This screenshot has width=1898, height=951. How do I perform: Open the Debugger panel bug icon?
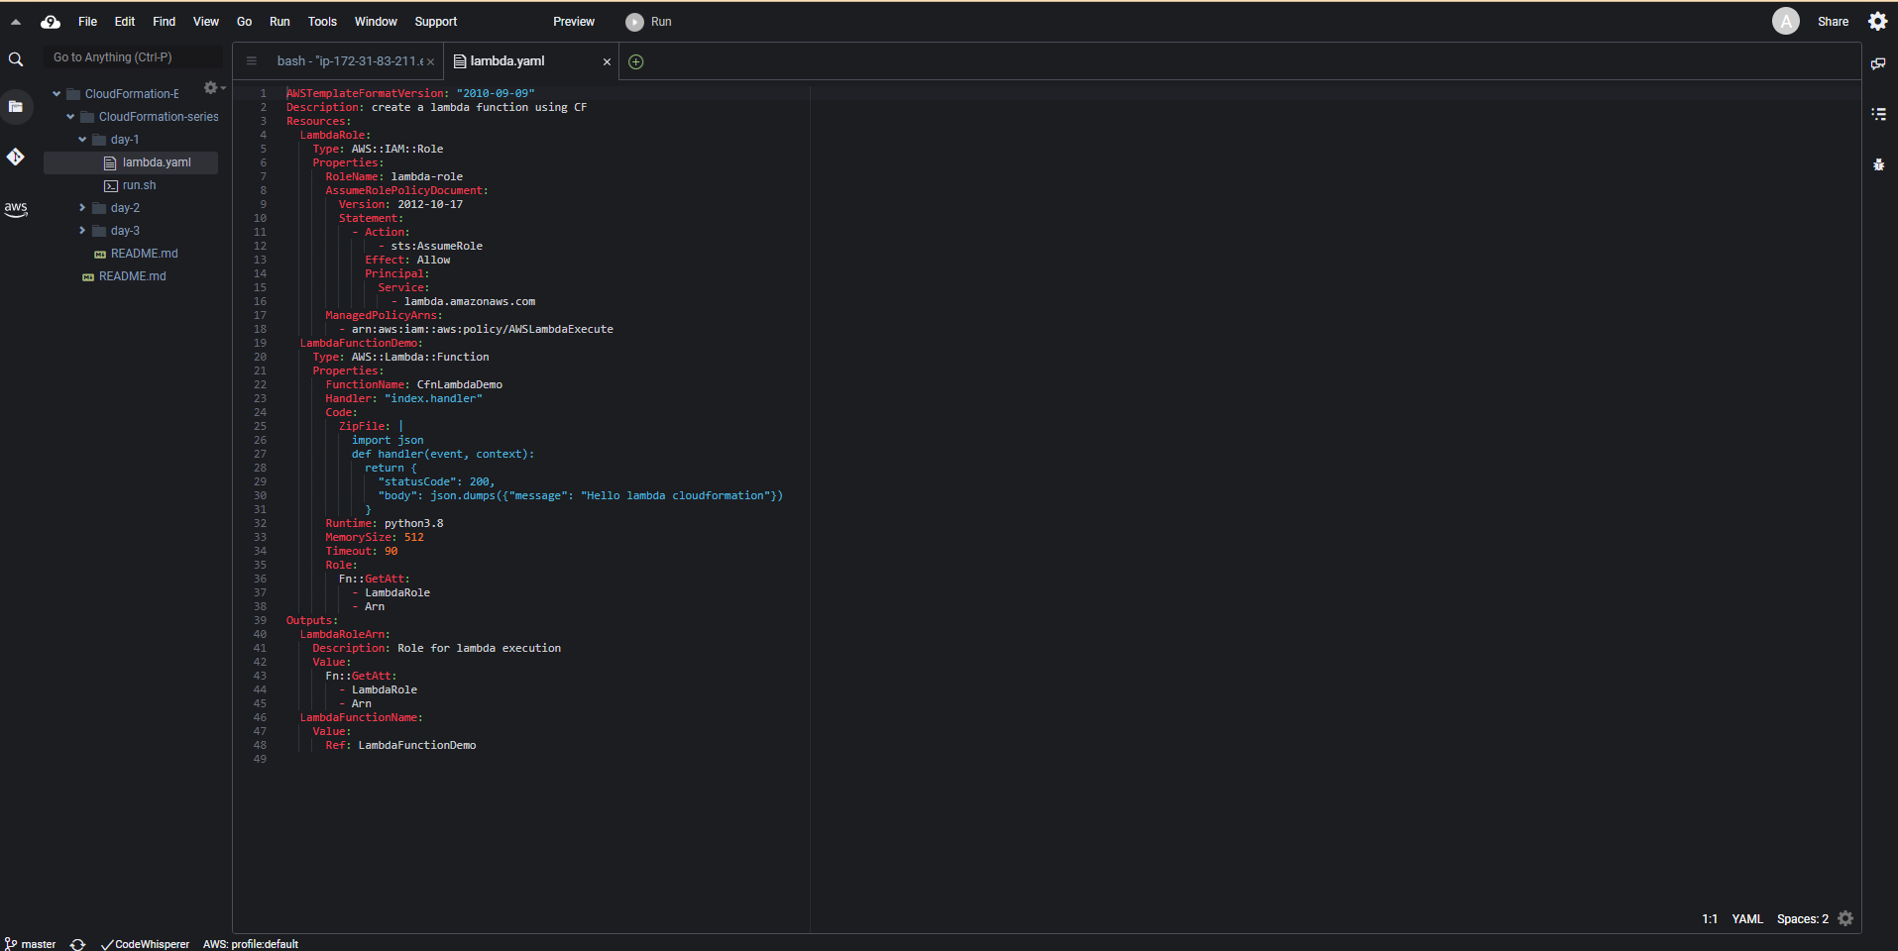click(x=1878, y=164)
